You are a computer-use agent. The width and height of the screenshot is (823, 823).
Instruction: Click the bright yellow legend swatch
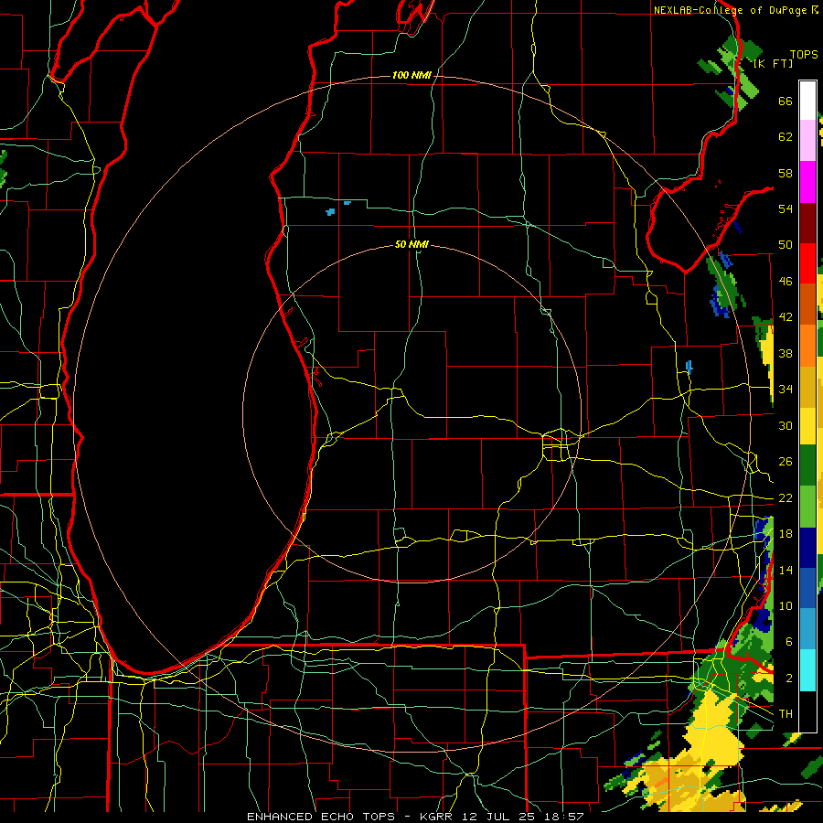[807, 425]
